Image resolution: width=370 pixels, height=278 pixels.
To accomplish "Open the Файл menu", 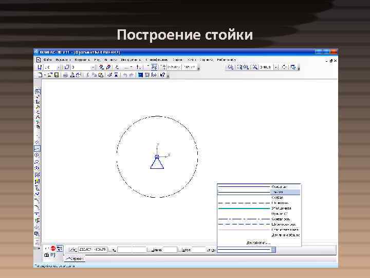I will tap(47, 60).
